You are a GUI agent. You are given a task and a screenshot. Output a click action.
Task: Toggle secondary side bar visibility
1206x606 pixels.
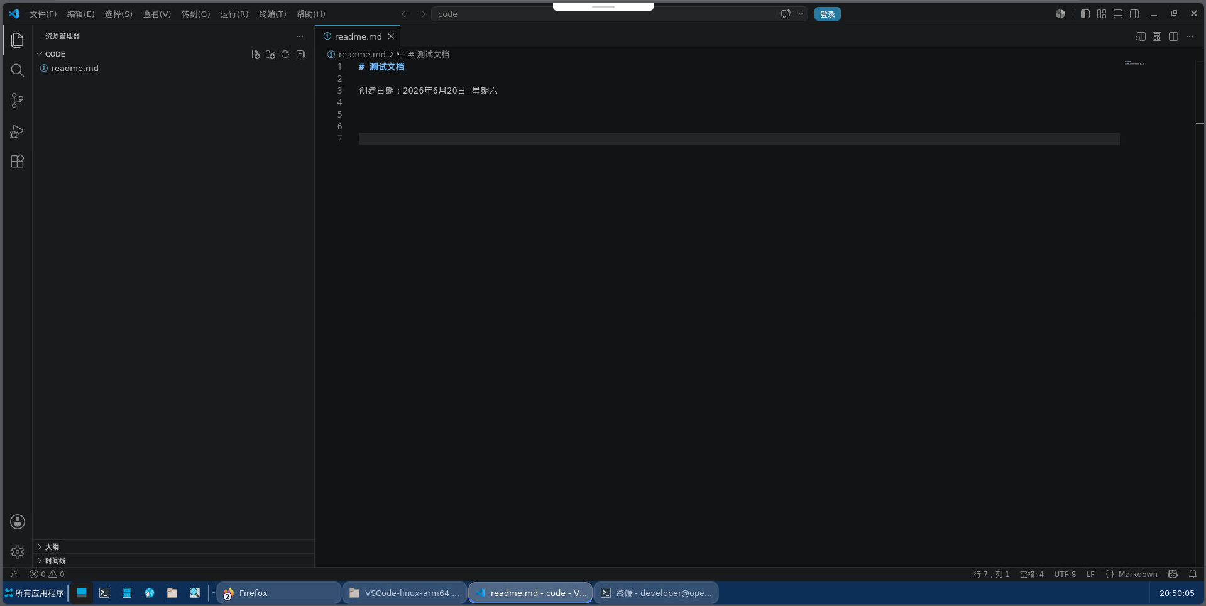click(1134, 14)
